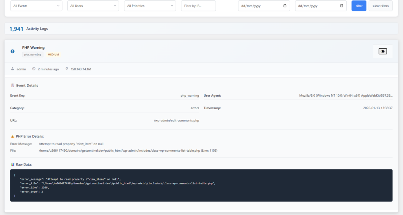Click the Clear Filters button

(x=380, y=6)
